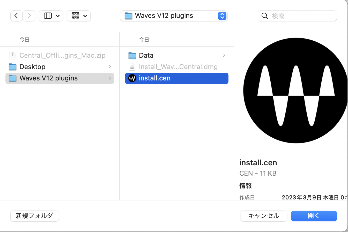The width and height of the screenshot is (348, 232).
Task: Select Waves V12 plugins in first column
Action: pos(60,78)
